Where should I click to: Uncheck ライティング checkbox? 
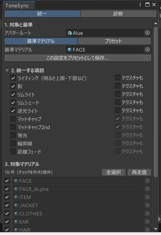pyautogui.click(x=13, y=78)
